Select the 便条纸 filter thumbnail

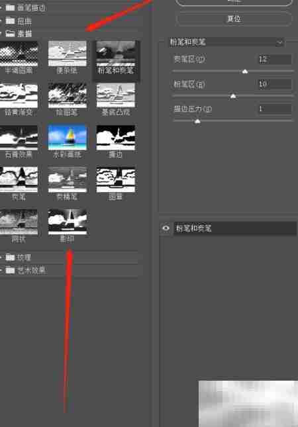click(x=68, y=54)
